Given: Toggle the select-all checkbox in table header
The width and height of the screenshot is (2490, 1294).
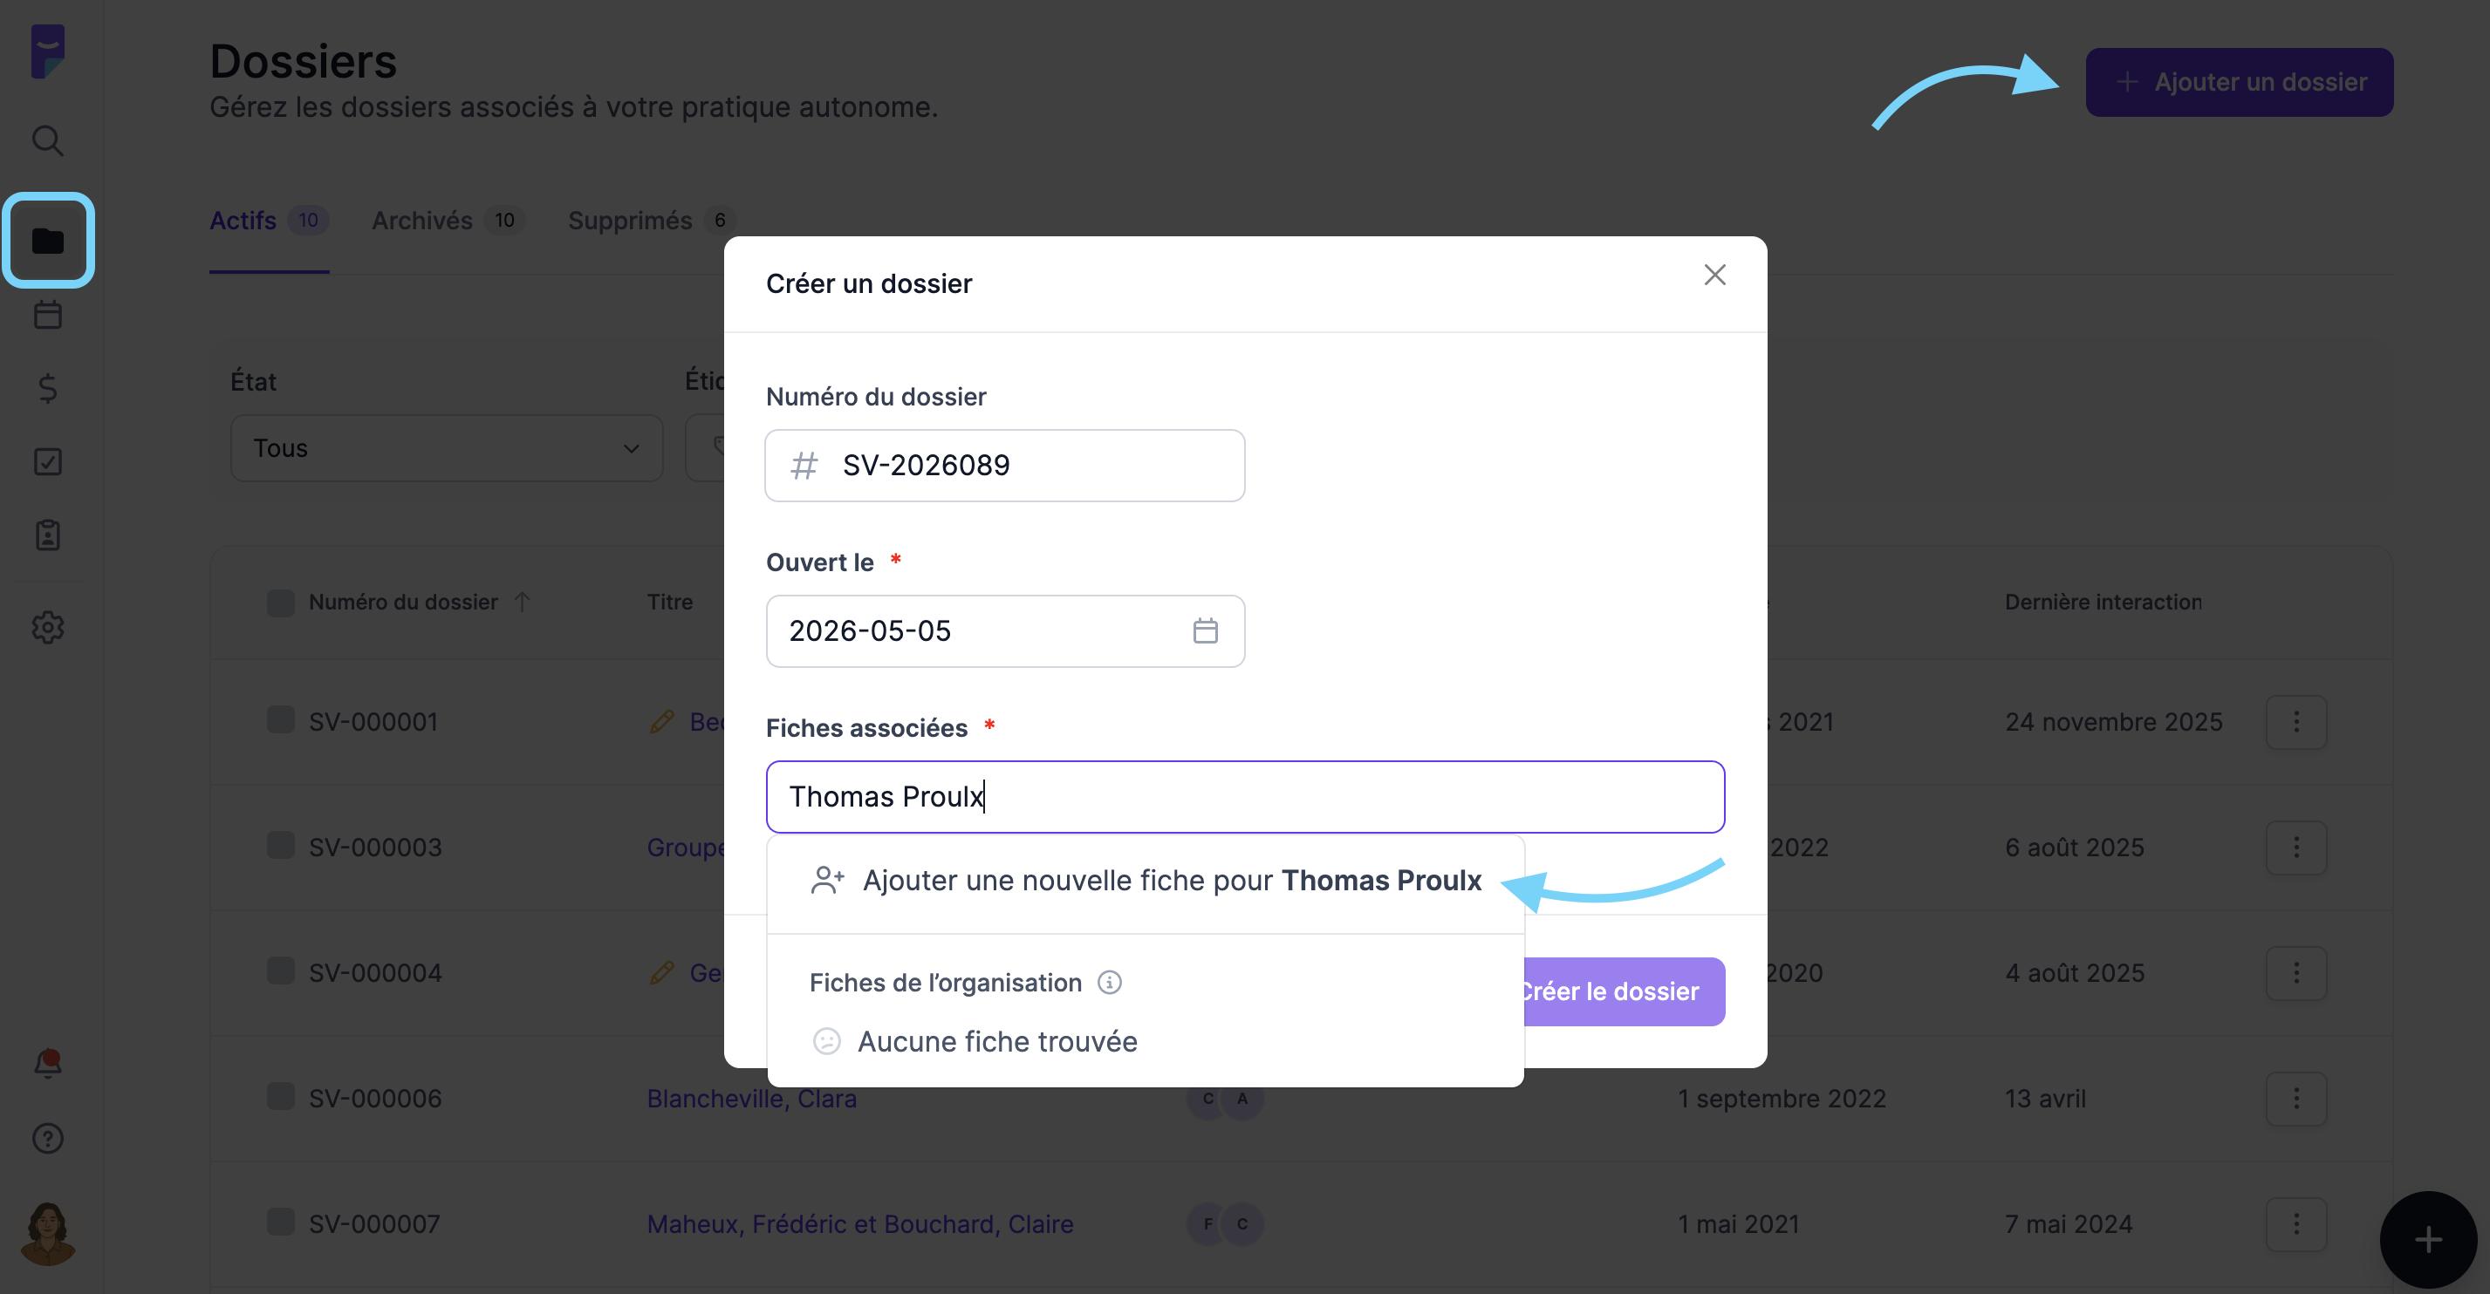Looking at the screenshot, I should coord(280,602).
